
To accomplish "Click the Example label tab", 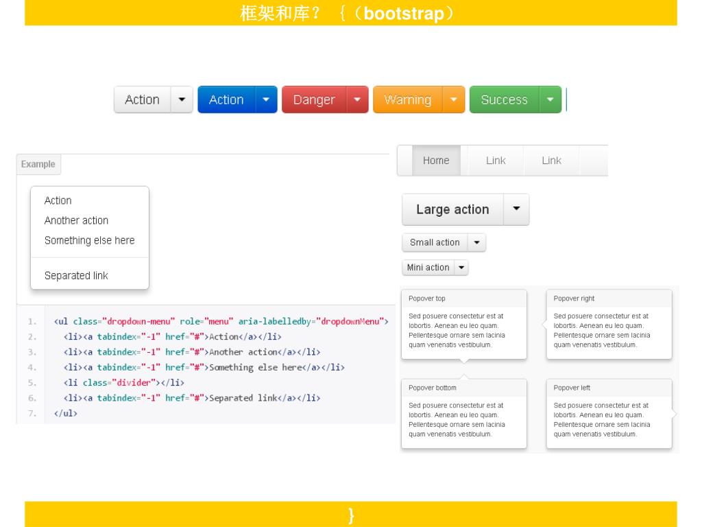I will pos(38,164).
